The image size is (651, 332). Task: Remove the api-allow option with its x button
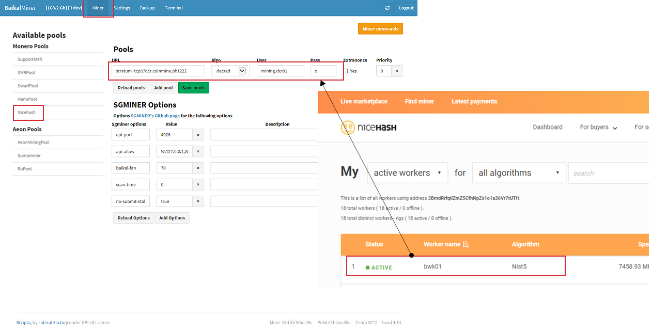pos(199,151)
